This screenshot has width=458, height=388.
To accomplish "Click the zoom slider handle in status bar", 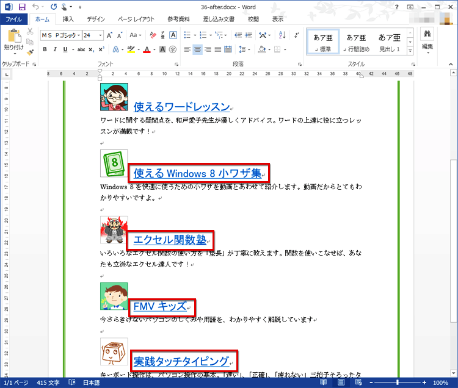I will click(x=398, y=383).
